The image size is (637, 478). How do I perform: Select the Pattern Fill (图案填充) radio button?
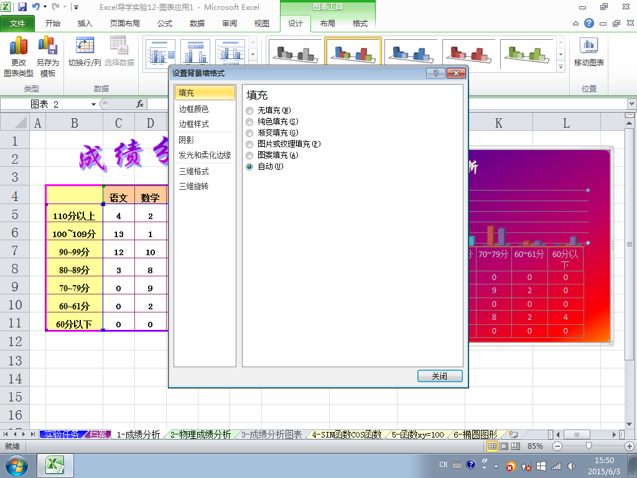pyautogui.click(x=249, y=155)
